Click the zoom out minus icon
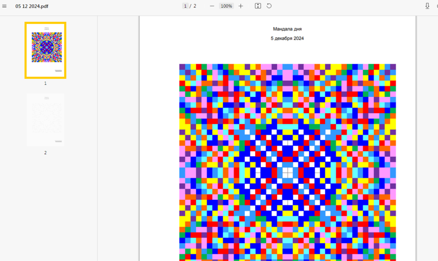Screen dimensions: 438x261 coord(212,6)
